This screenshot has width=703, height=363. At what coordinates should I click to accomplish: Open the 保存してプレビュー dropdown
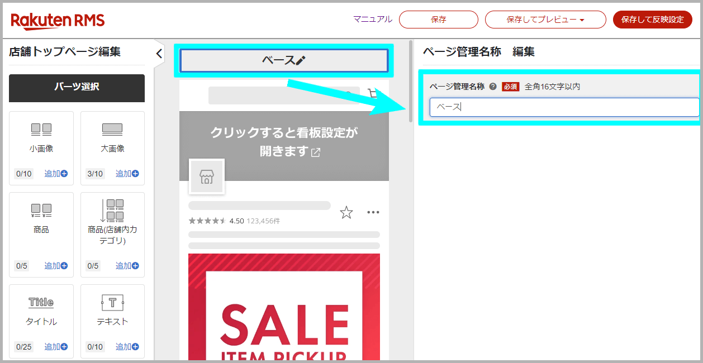[545, 20]
